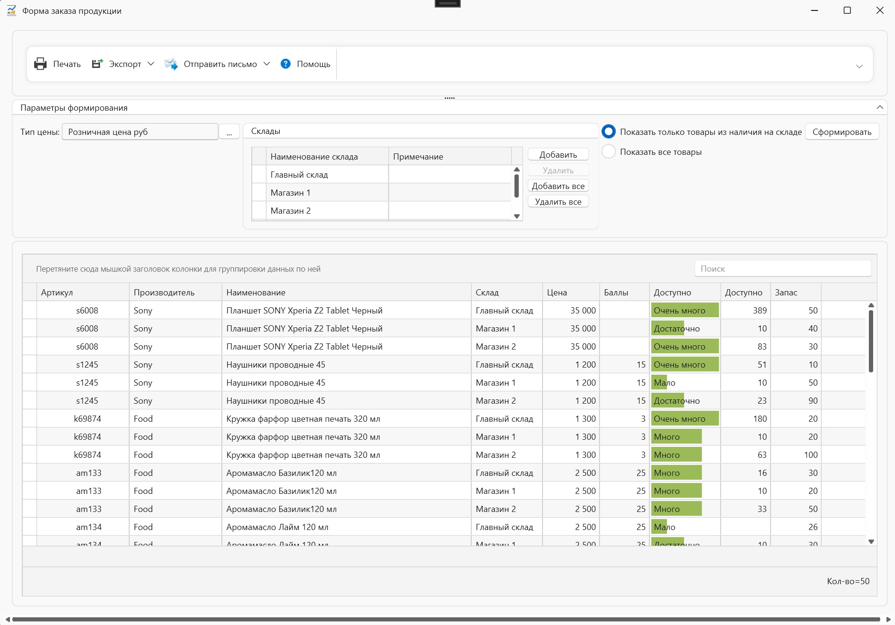Open the Экспорт dropdown arrow
895x625 pixels.
tap(151, 64)
